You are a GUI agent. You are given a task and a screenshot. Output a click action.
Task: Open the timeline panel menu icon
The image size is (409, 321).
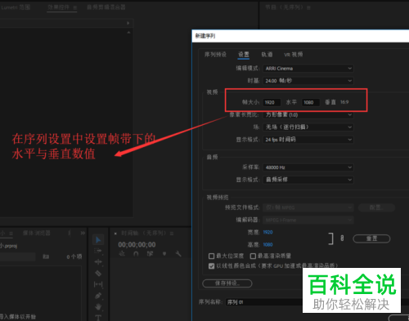point(172,234)
